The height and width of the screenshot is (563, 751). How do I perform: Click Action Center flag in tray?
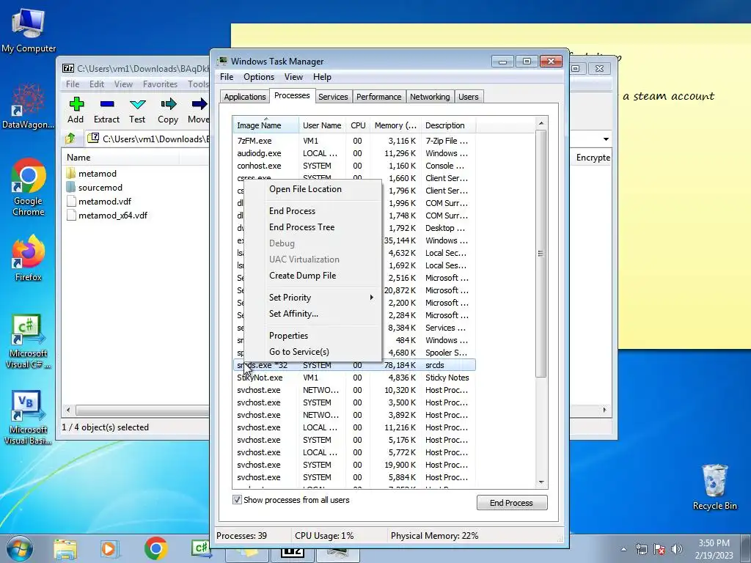659,549
